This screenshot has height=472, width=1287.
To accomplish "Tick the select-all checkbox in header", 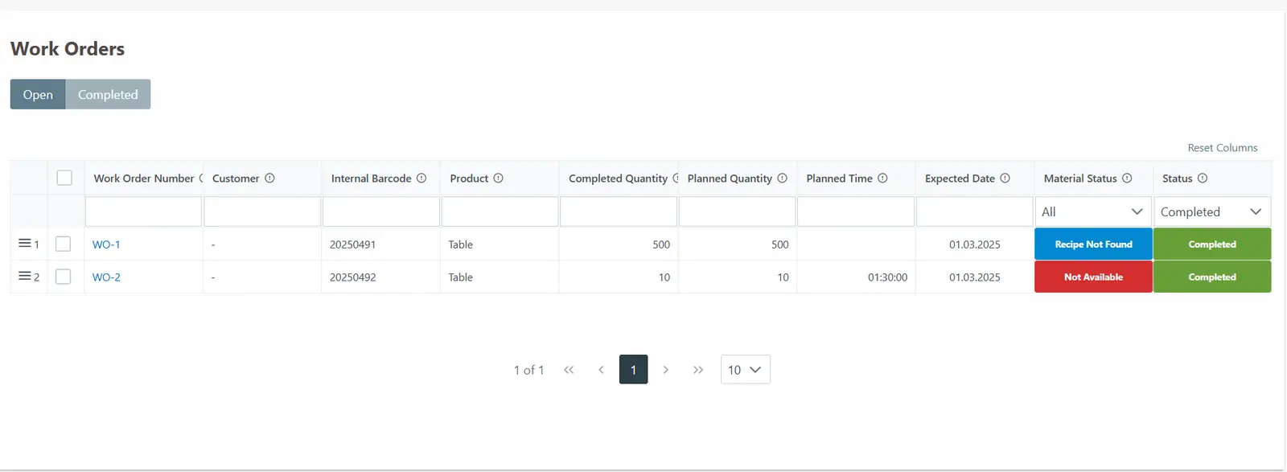I will 64,178.
